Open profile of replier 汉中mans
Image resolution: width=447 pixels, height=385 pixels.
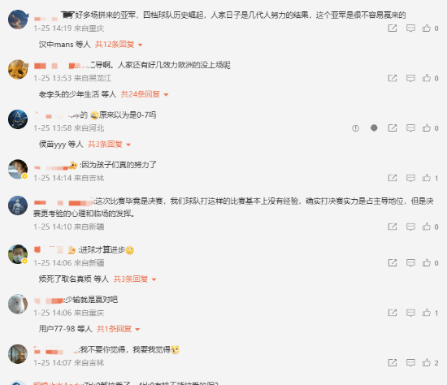pos(56,45)
